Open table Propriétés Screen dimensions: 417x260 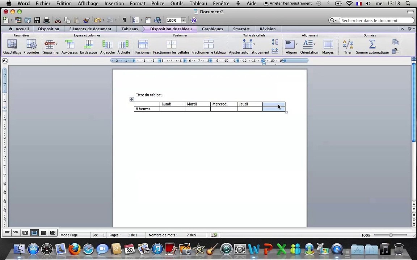(x=31, y=47)
